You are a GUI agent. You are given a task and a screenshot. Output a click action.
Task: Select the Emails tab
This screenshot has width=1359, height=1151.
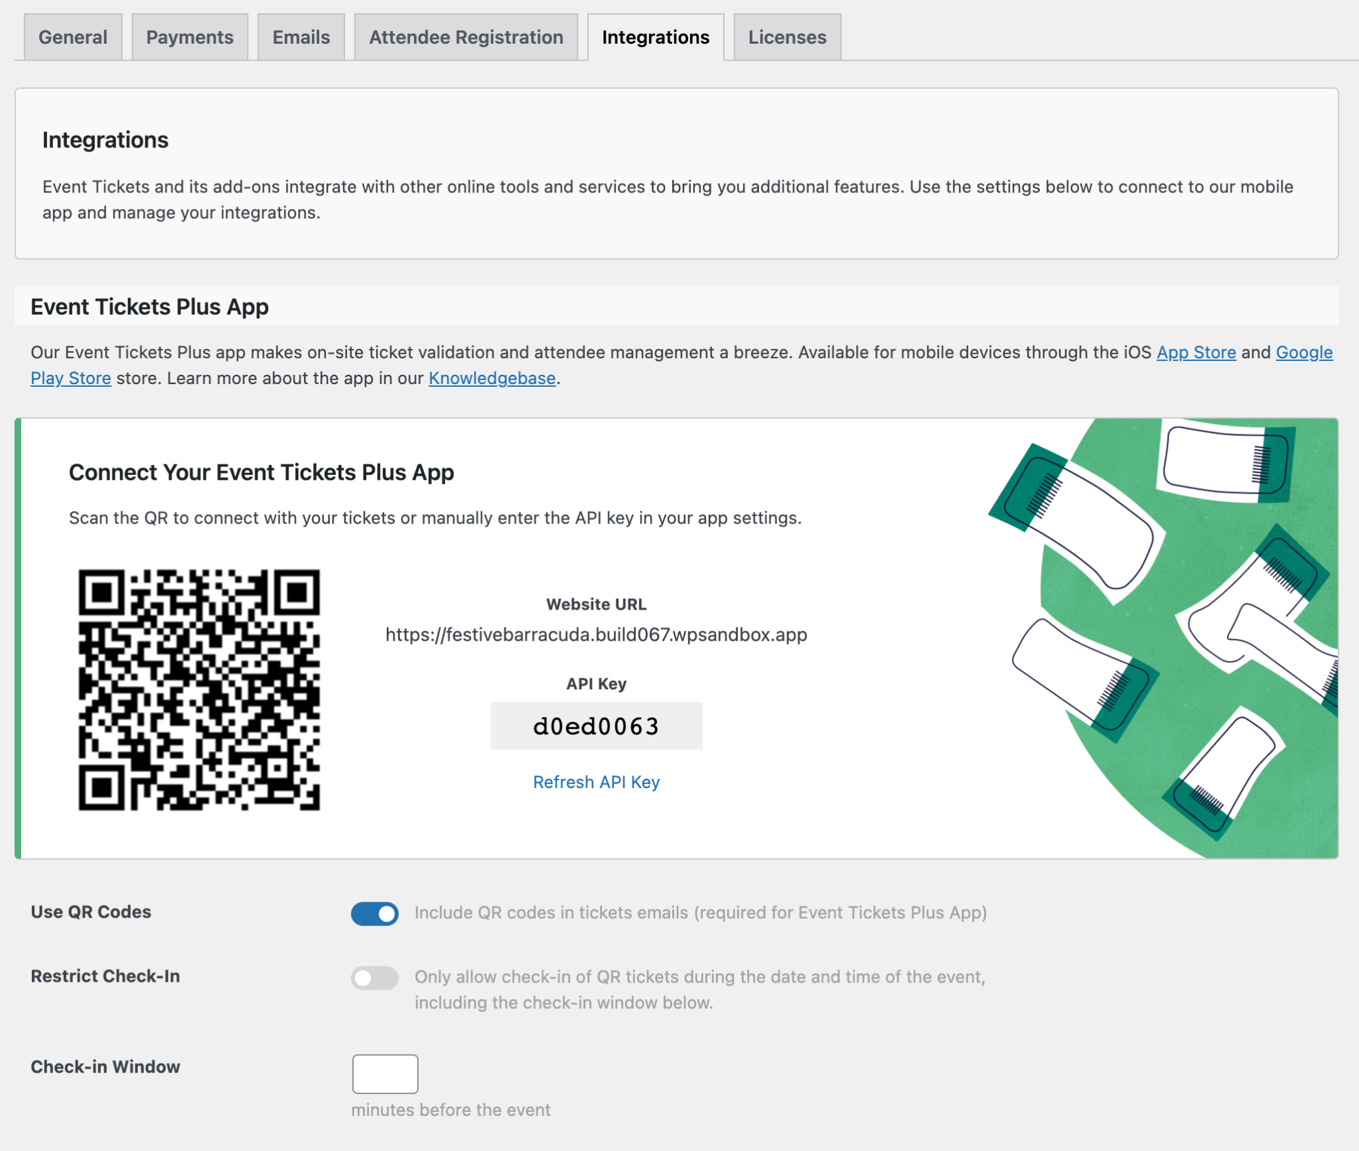[300, 36]
